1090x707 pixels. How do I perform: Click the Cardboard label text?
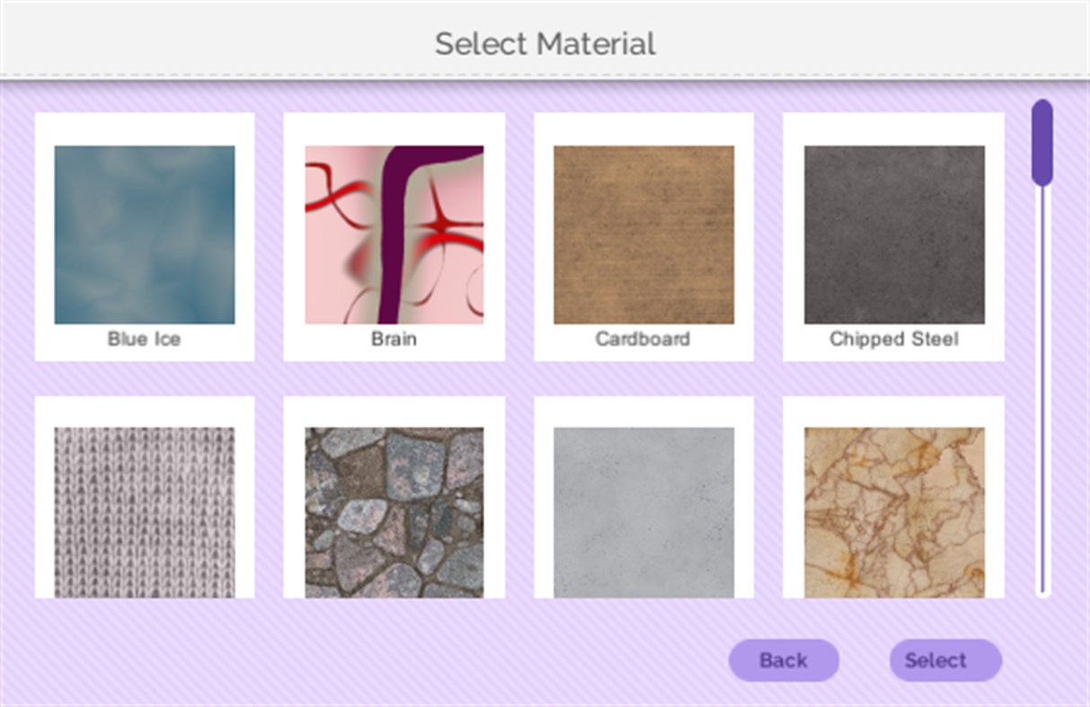(x=642, y=340)
